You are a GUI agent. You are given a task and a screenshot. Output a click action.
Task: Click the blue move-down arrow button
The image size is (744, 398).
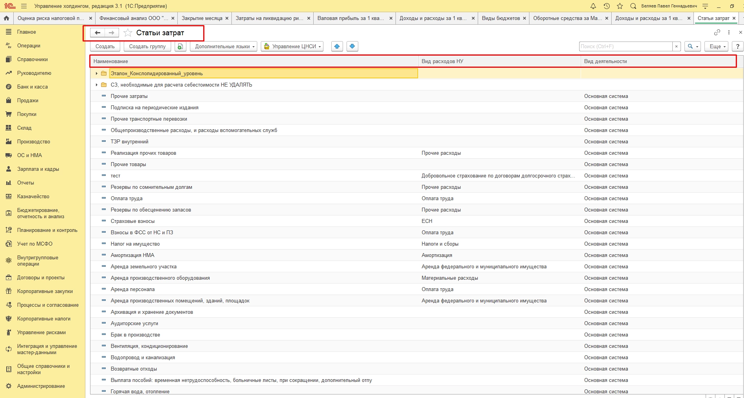[x=352, y=46]
